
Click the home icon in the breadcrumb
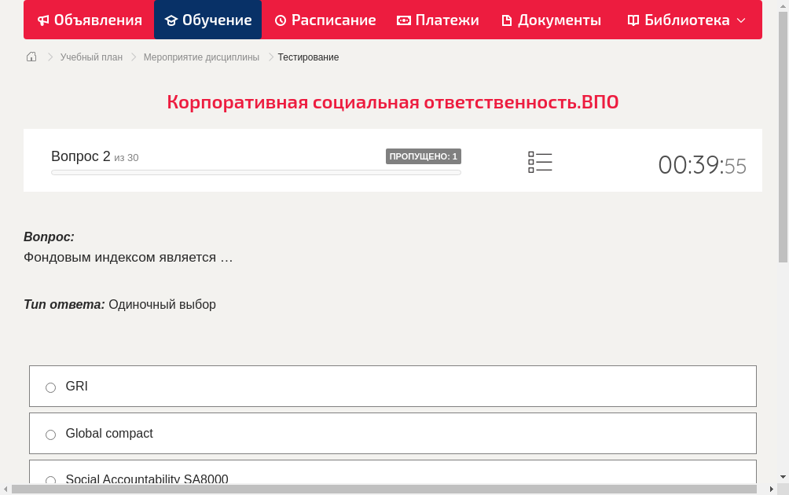[31, 57]
